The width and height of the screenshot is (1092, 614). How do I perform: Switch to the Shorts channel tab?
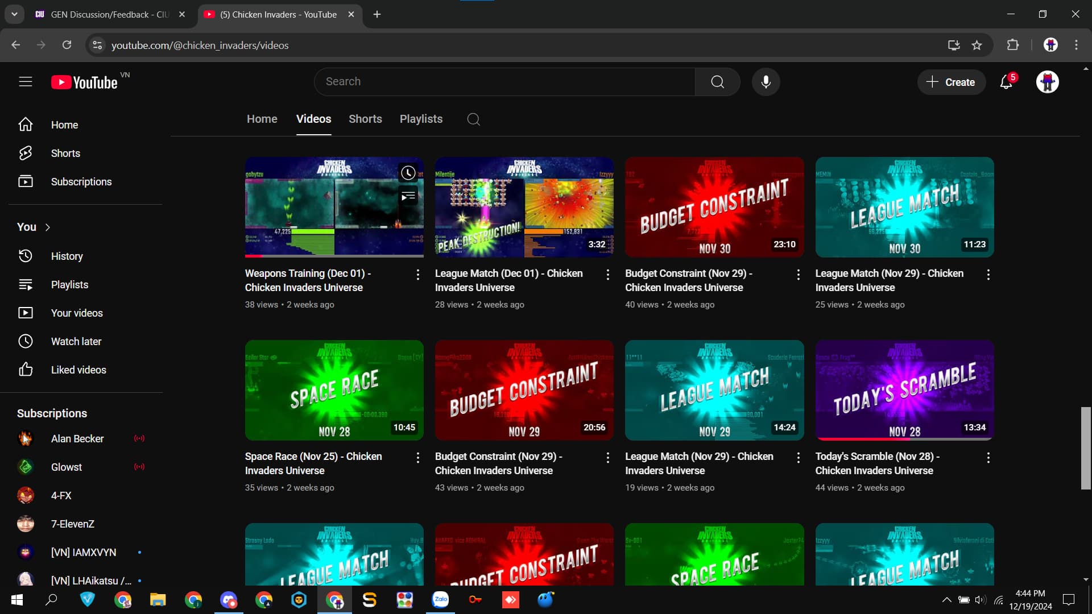[x=365, y=119]
